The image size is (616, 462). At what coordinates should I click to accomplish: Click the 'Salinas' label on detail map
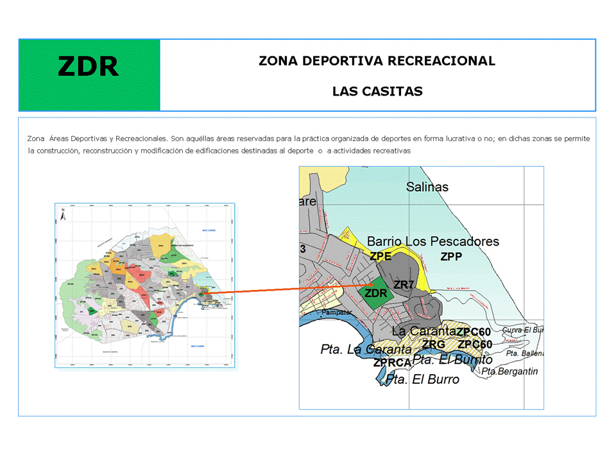(427, 187)
